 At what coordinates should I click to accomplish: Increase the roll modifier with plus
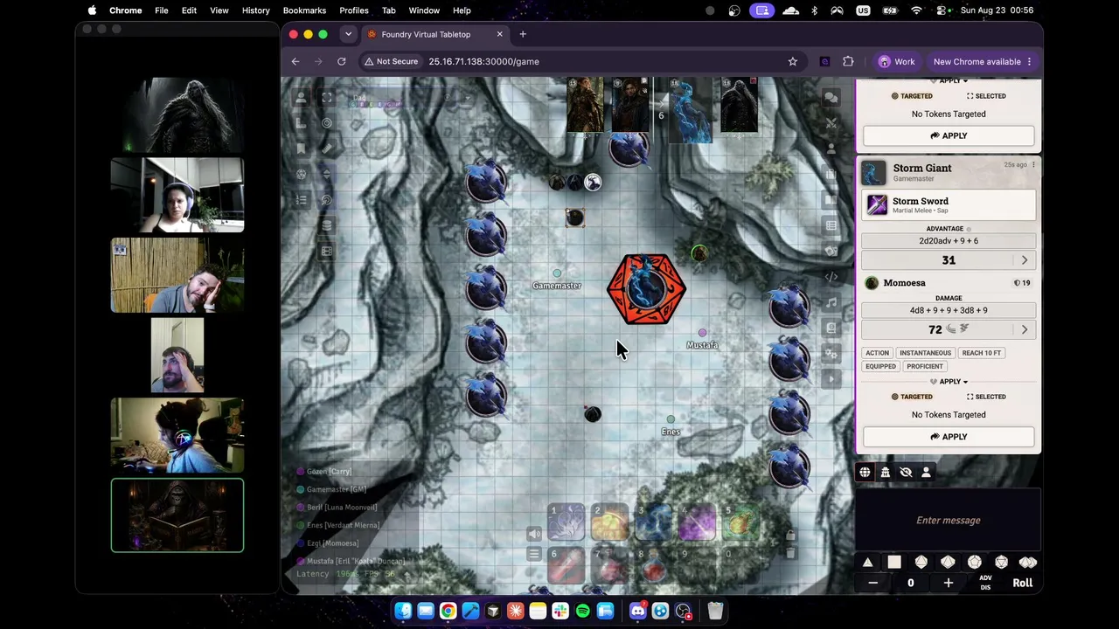coord(948,583)
